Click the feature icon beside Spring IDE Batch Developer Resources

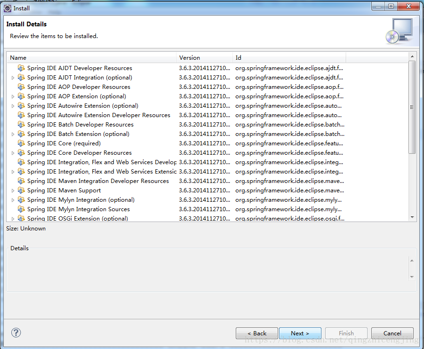point(21,124)
